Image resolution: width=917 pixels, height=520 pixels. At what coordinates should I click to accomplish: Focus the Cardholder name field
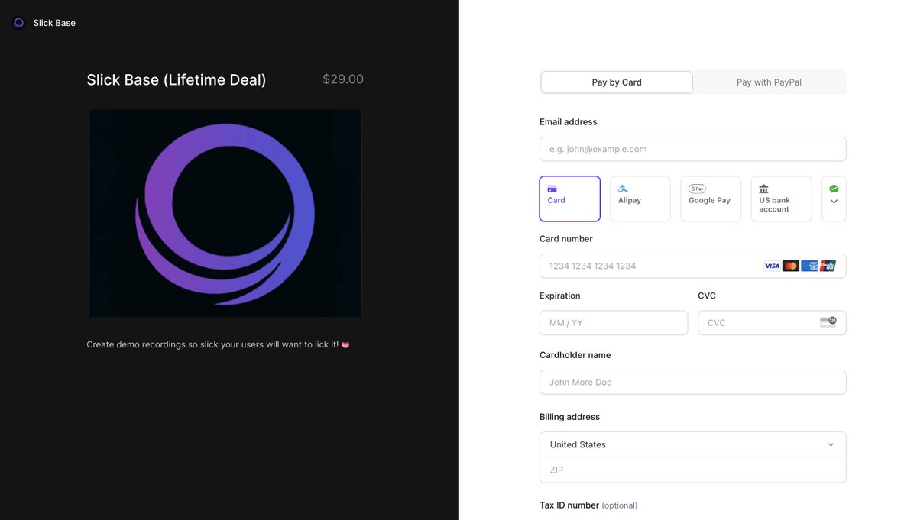click(692, 382)
